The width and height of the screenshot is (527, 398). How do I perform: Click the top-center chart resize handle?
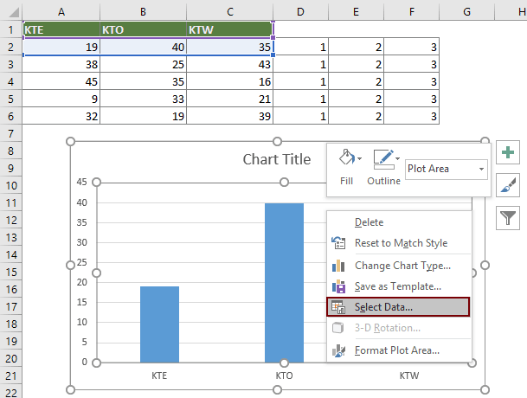point(277,142)
